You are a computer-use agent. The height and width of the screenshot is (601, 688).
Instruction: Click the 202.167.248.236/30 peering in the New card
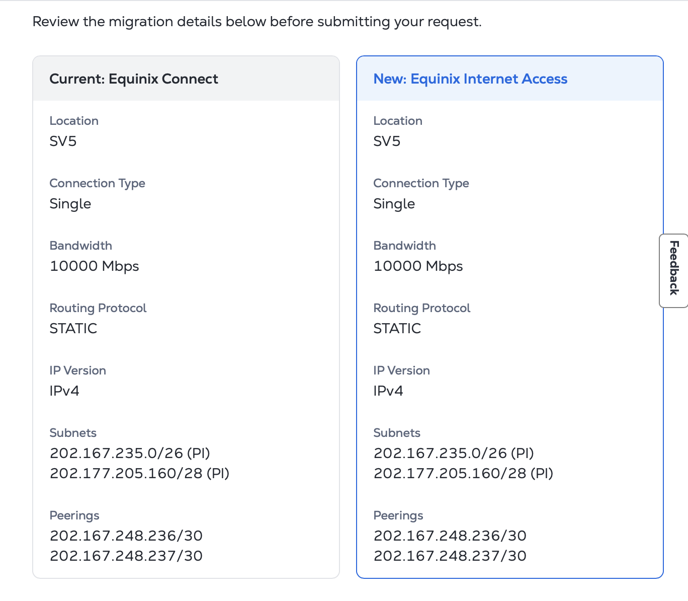[450, 536]
